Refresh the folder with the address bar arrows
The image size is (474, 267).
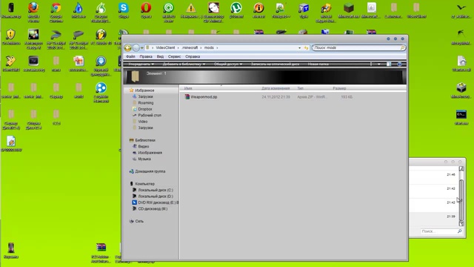(306, 47)
